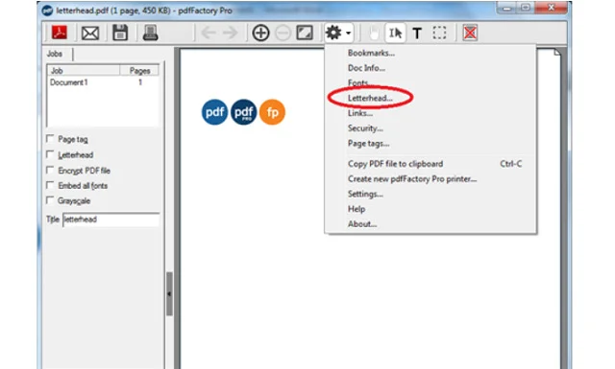615x369 pixels.
Task: Click the page corner fold icon
Action: point(557,52)
